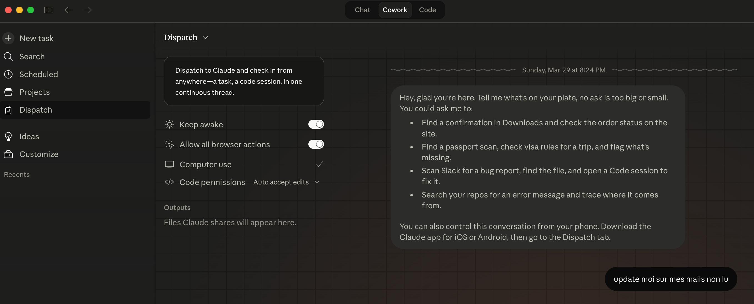Click the Keep awake label
The height and width of the screenshot is (304, 754).
201,125
